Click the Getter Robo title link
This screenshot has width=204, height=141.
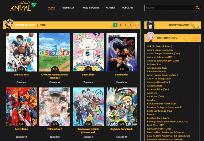point(21,129)
